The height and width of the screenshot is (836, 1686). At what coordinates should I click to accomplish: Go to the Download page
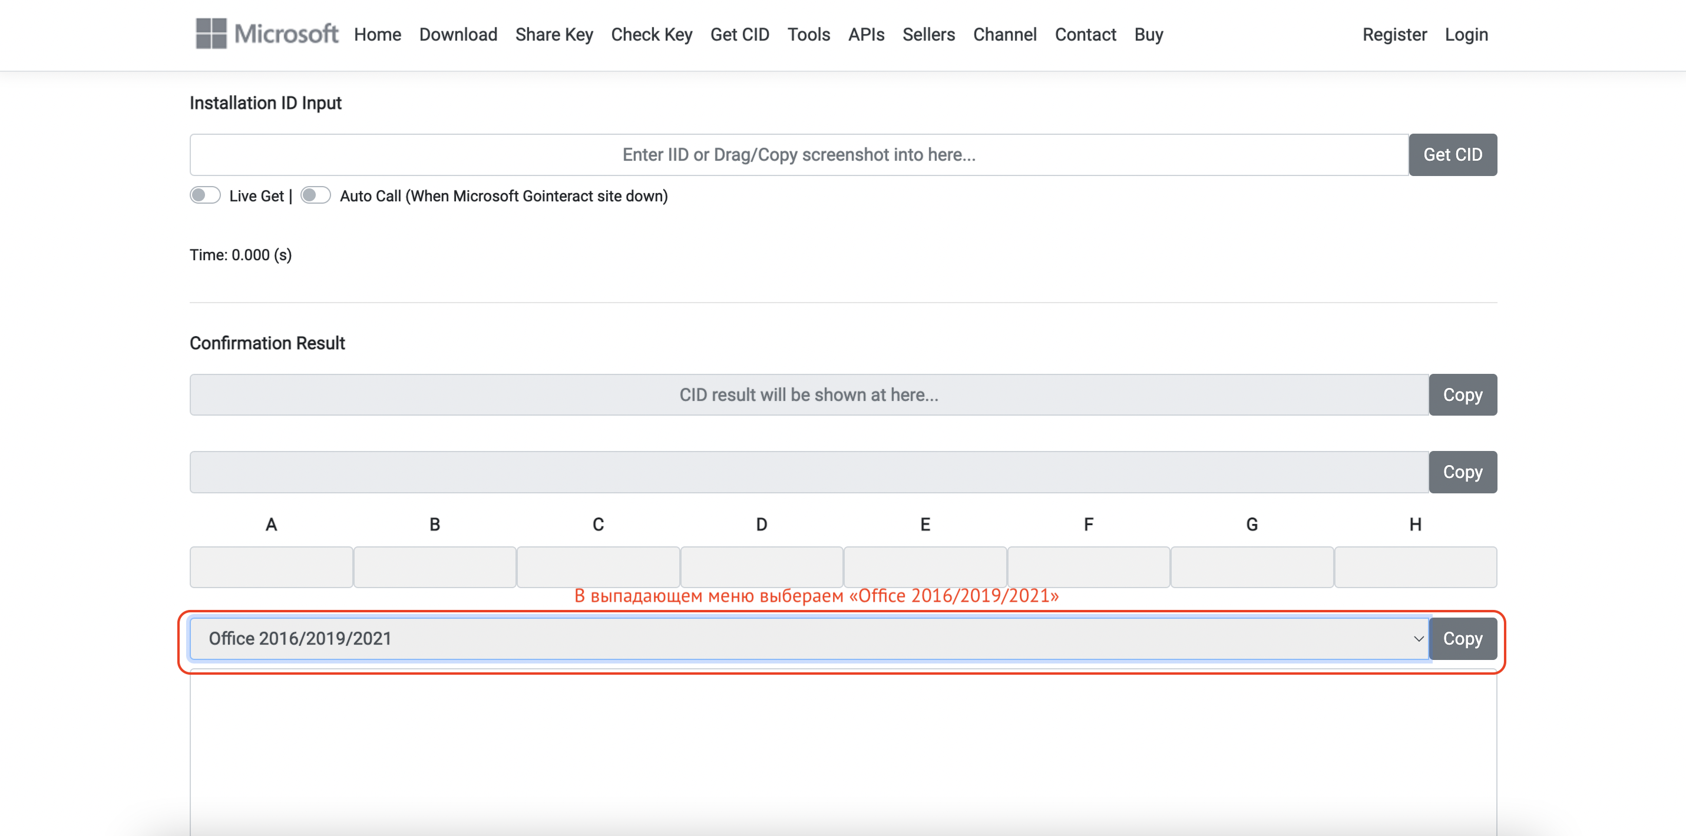(458, 35)
